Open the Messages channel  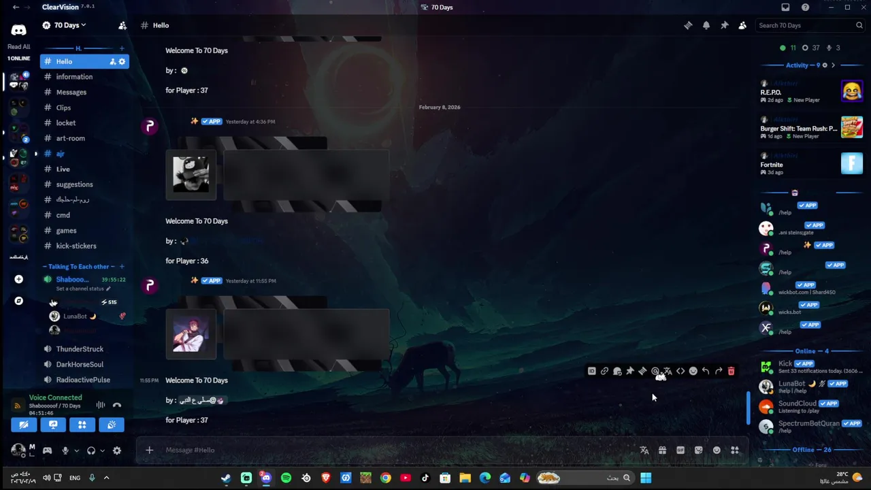click(x=84, y=92)
